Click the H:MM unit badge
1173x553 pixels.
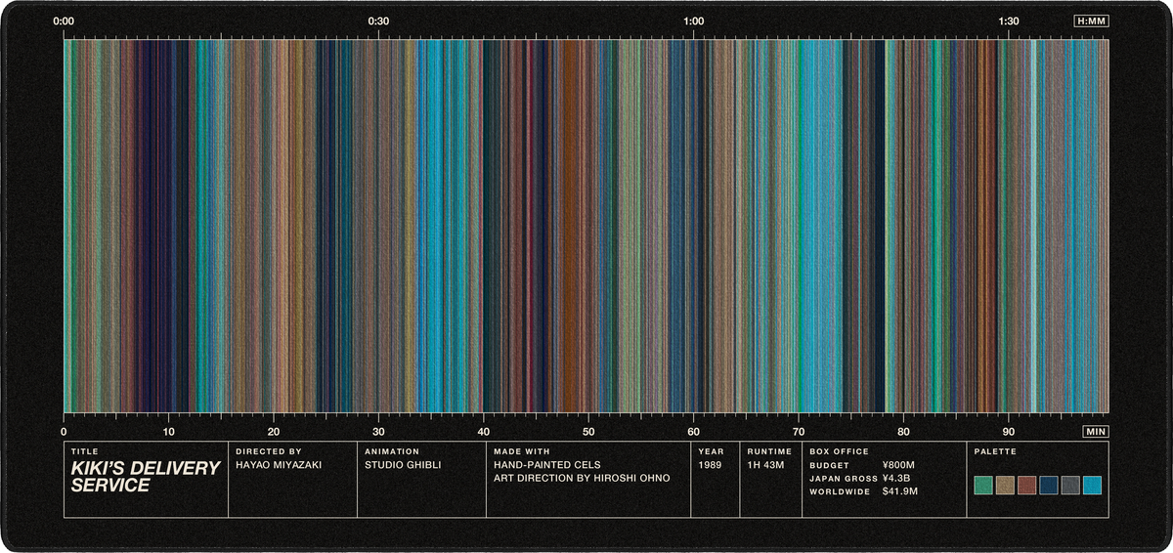coord(1091,21)
